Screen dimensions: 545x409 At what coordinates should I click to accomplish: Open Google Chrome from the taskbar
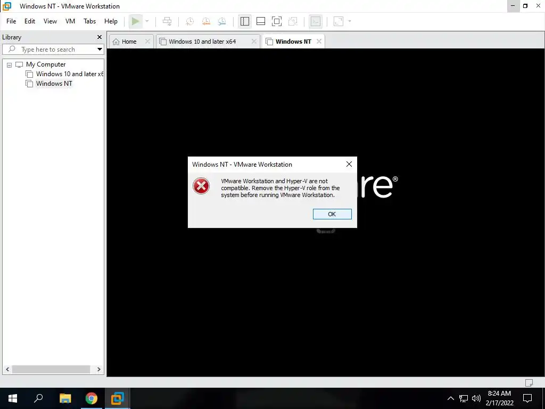click(x=92, y=398)
